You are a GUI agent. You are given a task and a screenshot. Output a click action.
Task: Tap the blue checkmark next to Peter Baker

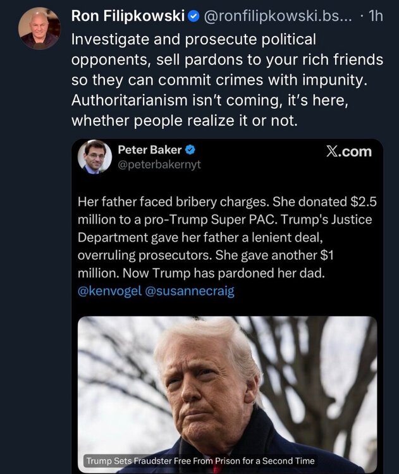coord(189,150)
